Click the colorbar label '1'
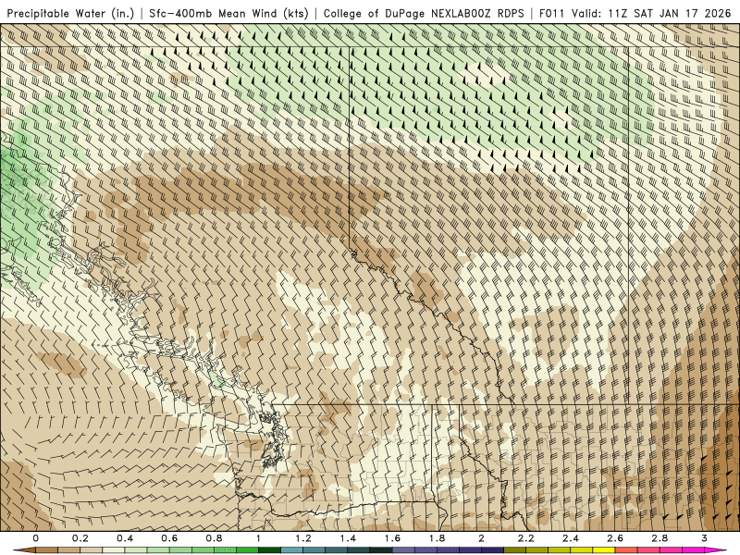 point(258,538)
